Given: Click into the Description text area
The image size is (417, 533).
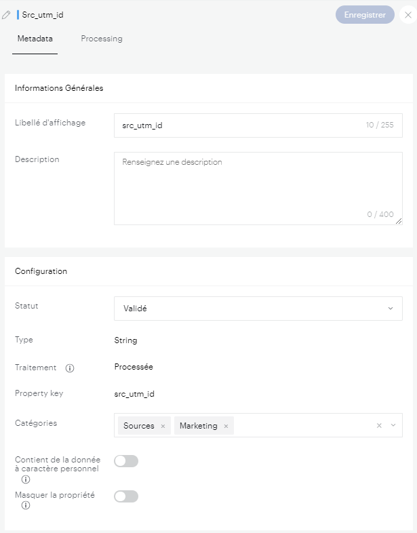Looking at the screenshot, I should 258,186.
